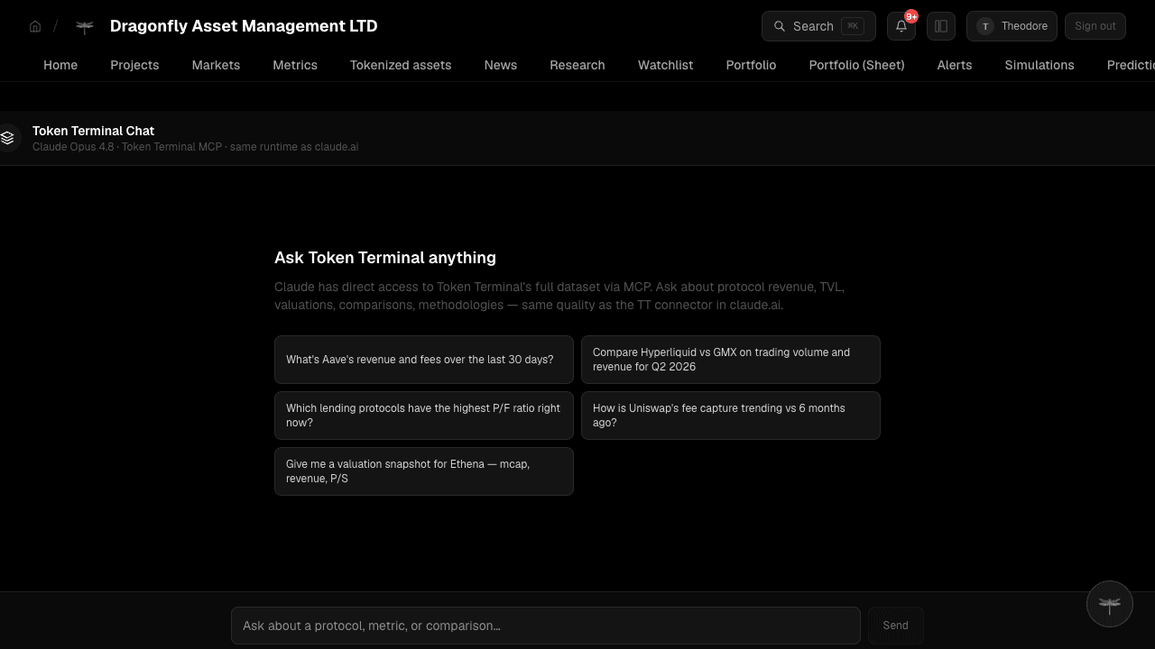
Task: Open the News tab
Action: [501, 65]
